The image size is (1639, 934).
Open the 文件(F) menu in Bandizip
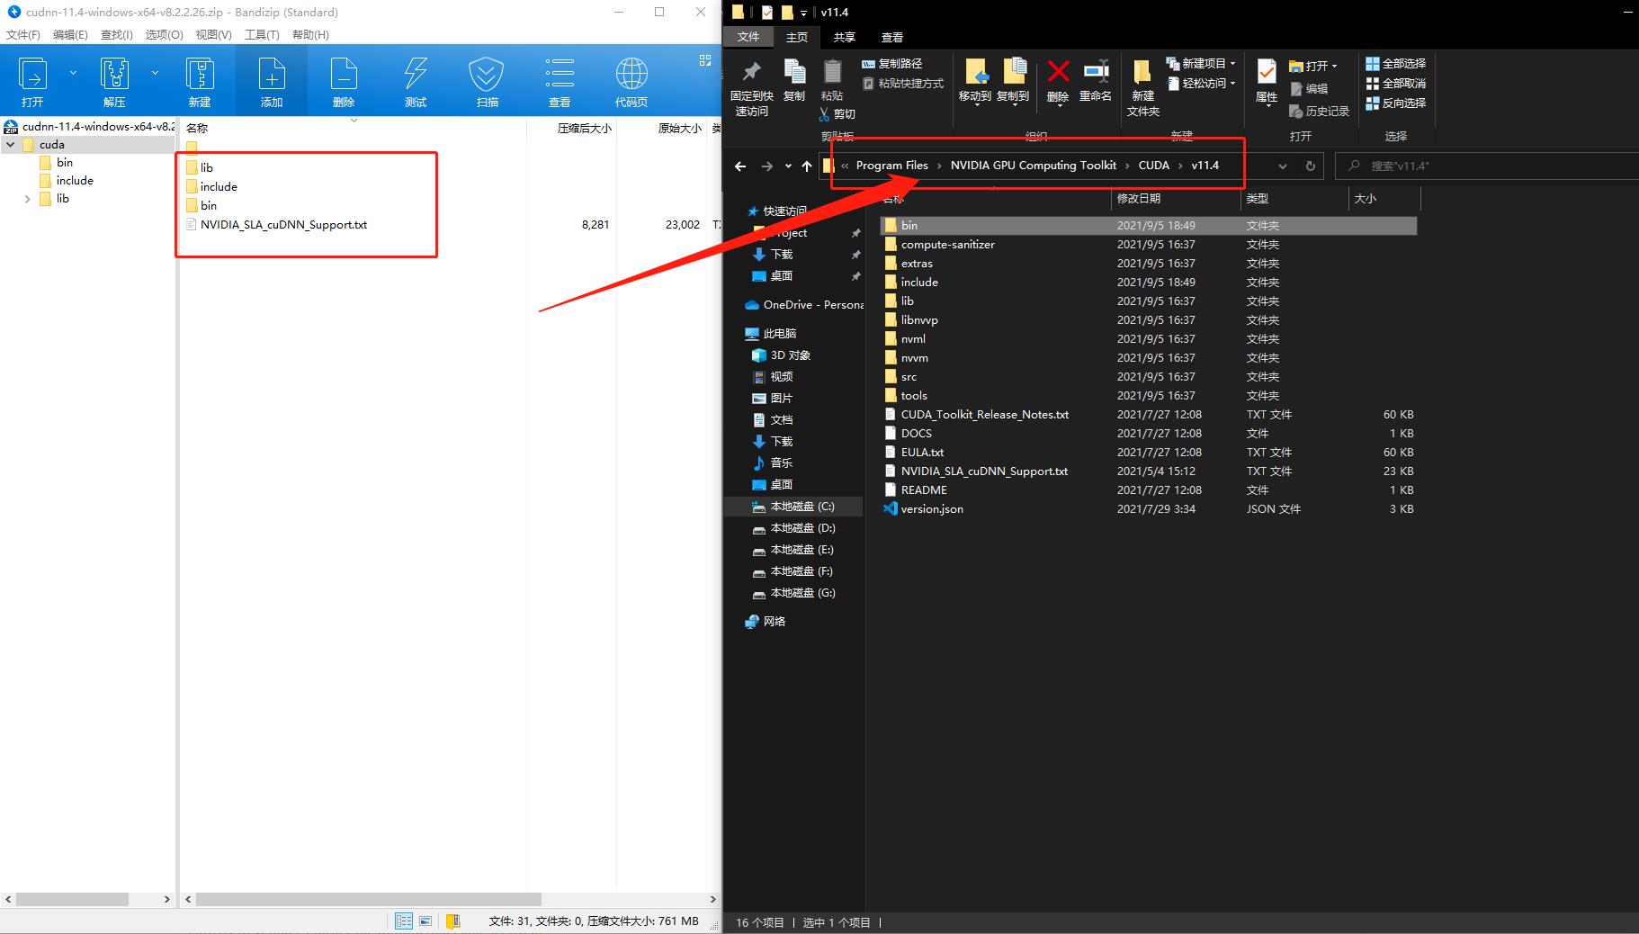click(23, 34)
